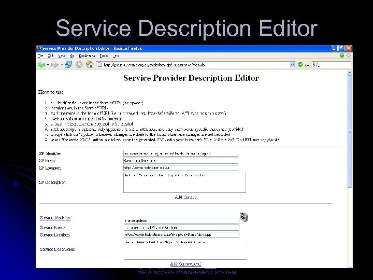
Task: Open the Go menu
Action: [x=73, y=55]
